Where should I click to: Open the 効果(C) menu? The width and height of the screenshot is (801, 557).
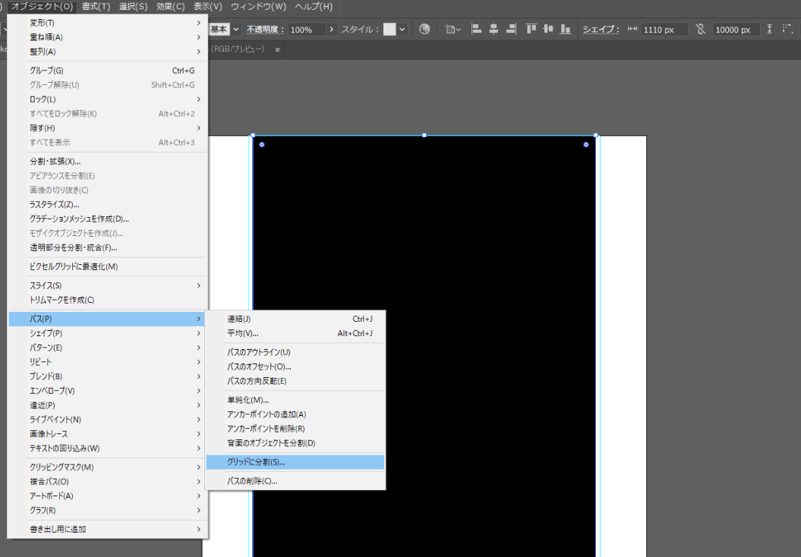[x=171, y=7]
